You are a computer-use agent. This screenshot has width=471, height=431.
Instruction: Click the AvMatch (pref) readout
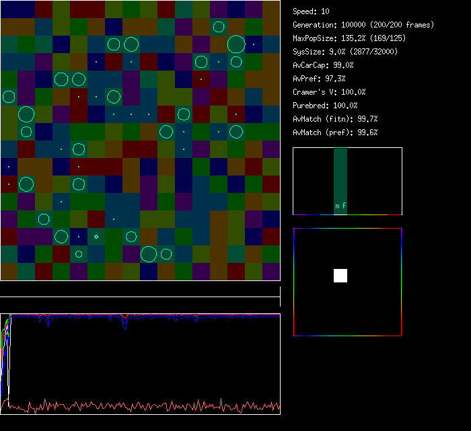tap(335, 132)
